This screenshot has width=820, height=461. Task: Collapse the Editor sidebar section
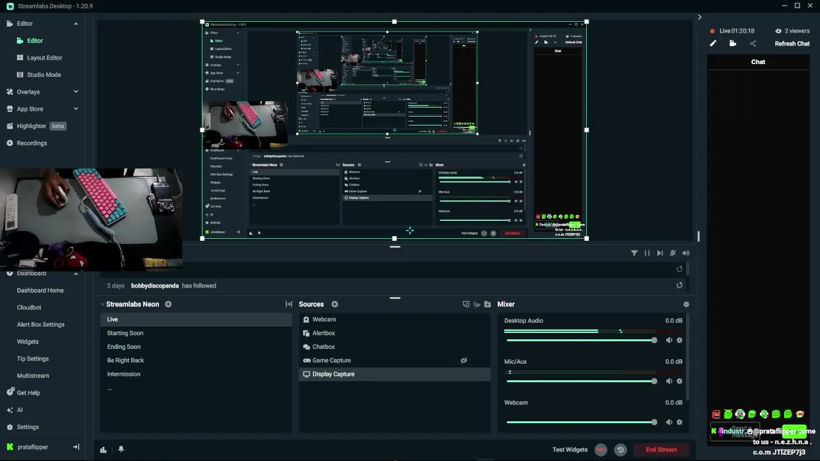[76, 24]
